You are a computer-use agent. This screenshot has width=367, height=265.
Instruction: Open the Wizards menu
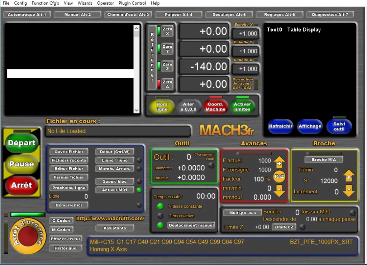pyautogui.click(x=85, y=3)
